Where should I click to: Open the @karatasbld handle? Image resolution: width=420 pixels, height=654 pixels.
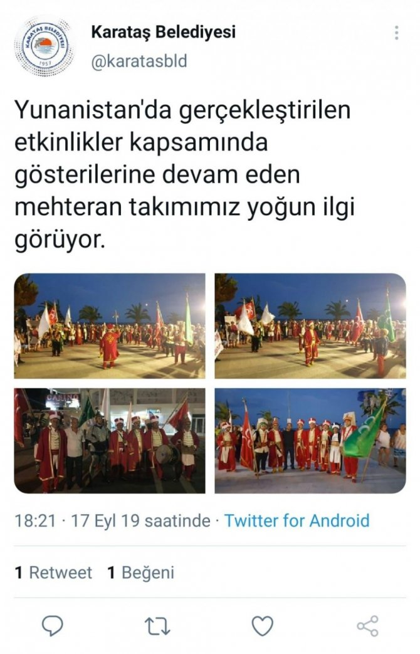coord(139,61)
